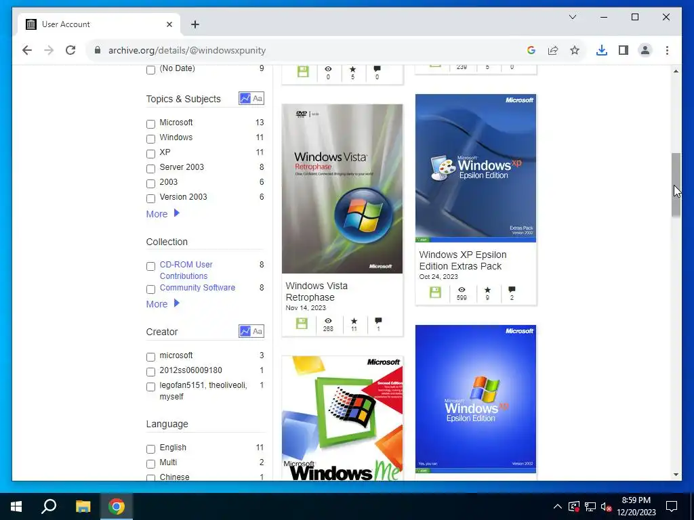This screenshot has width=694, height=520.
Task: Open the Windows Me cover thumbnail
Action: pyautogui.click(x=342, y=418)
